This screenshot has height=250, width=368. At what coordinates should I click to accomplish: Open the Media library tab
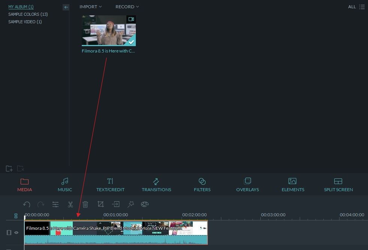(24, 185)
